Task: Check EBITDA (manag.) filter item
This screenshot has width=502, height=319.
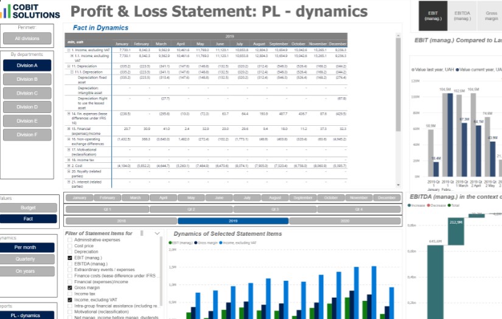Action: pyautogui.click(x=70, y=264)
